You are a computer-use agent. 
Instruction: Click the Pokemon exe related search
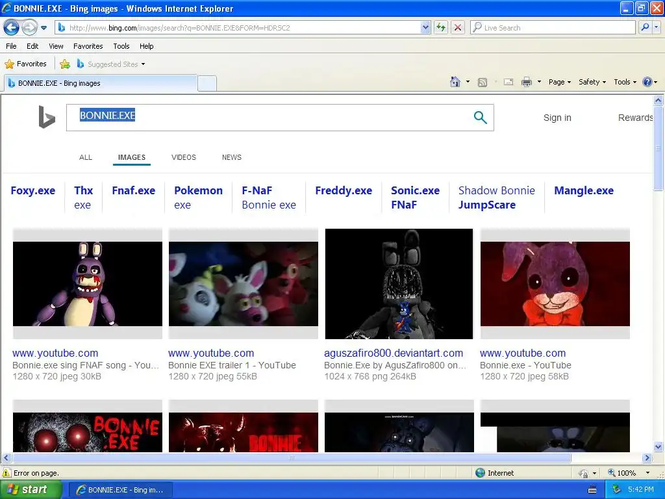[x=198, y=198]
